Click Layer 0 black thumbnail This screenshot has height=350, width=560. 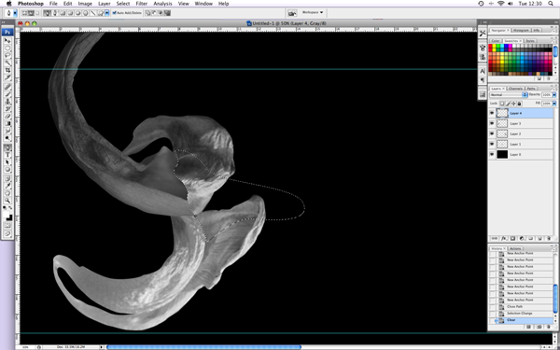point(502,154)
